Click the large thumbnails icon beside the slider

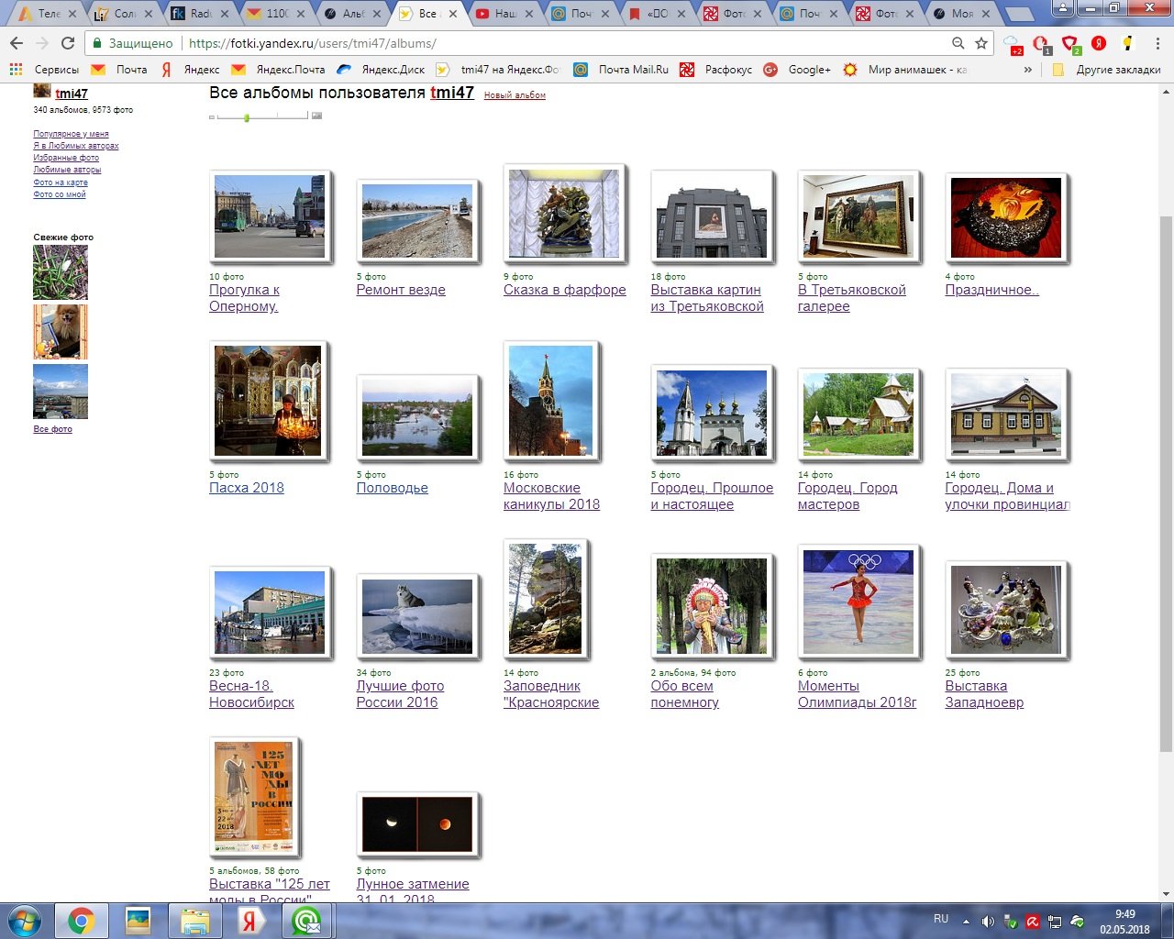[x=317, y=116]
